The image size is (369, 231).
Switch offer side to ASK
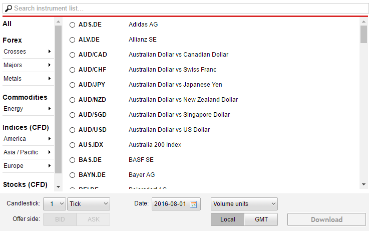click(x=94, y=219)
